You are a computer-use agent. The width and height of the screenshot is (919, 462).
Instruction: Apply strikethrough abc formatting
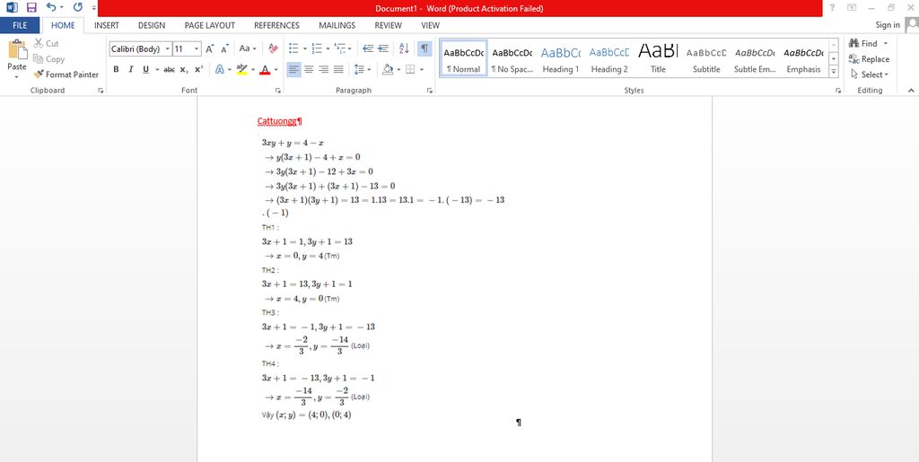pyautogui.click(x=169, y=70)
